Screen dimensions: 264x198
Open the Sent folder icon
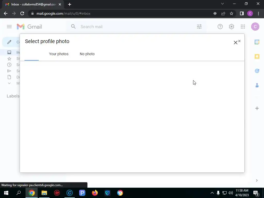9,71
